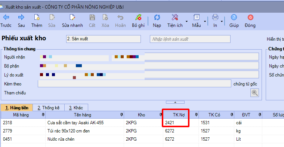284x147 pixels.
Task: Click the Xóa delete icon
Action: tap(105, 18)
